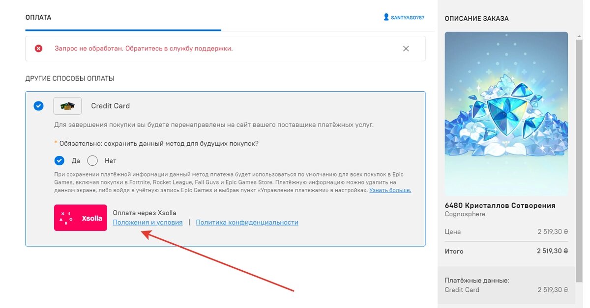Click the Cognosphere publisher name
The image size is (590, 308).
point(465,214)
